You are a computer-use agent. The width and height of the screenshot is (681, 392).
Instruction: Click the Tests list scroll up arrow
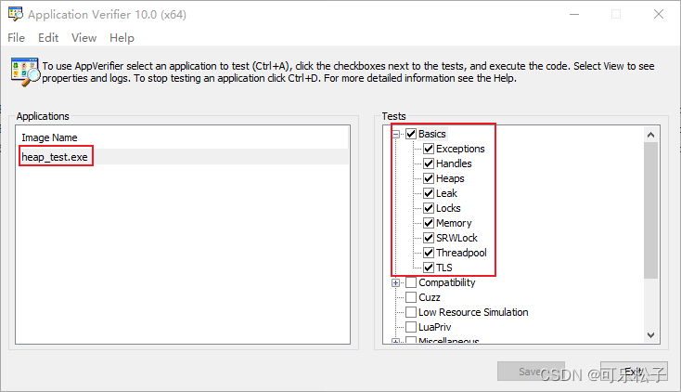point(650,135)
